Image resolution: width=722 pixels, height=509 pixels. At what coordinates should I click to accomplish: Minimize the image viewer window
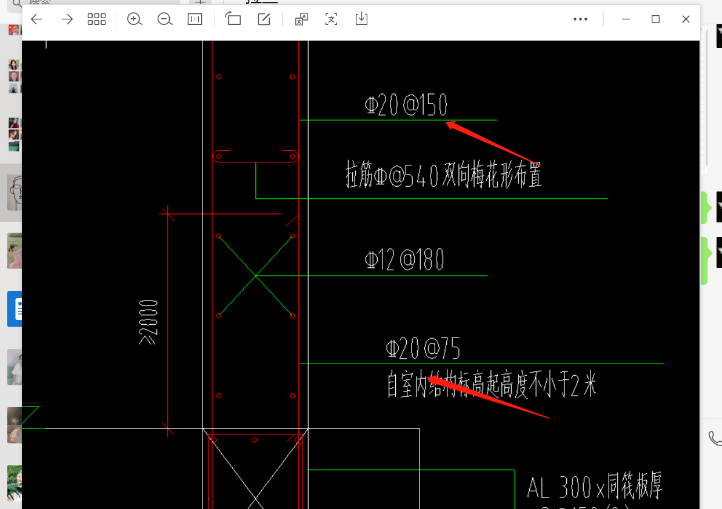tap(626, 19)
